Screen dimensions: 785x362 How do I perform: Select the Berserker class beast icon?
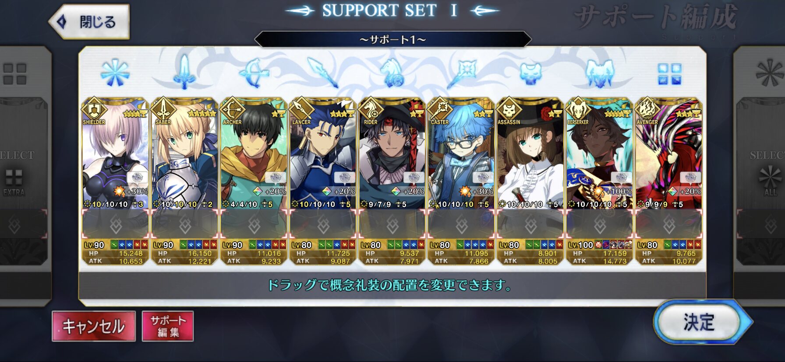(600, 73)
